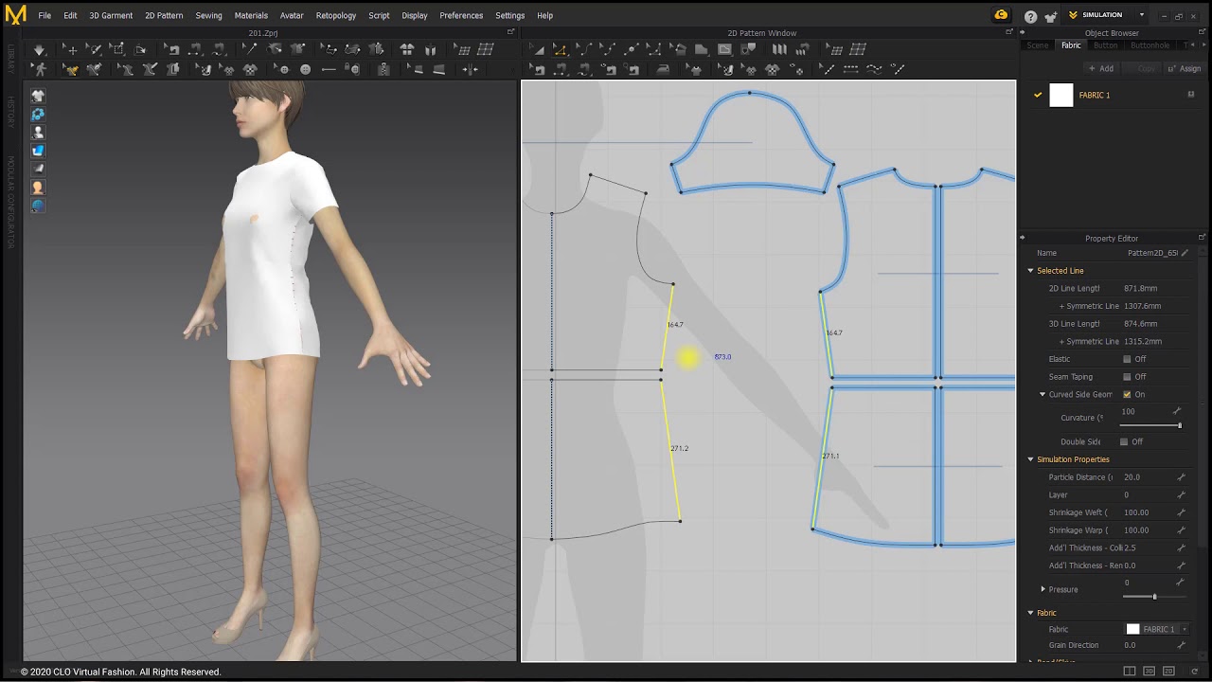Select FABRIC 1 in the fabric list
Screen dimensions: 1212x682
(1095, 95)
